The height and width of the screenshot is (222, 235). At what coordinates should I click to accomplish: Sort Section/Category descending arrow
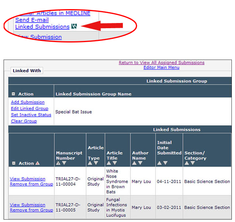pos(193,163)
